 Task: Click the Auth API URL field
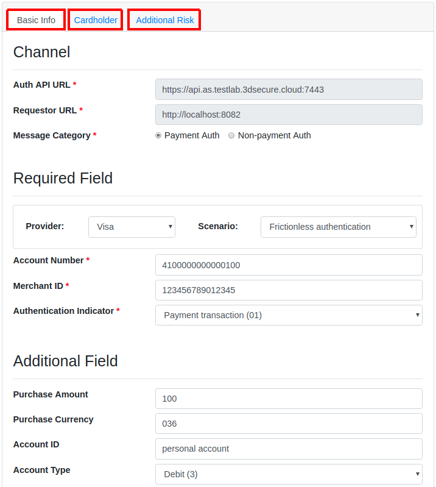(x=289, y=90)
